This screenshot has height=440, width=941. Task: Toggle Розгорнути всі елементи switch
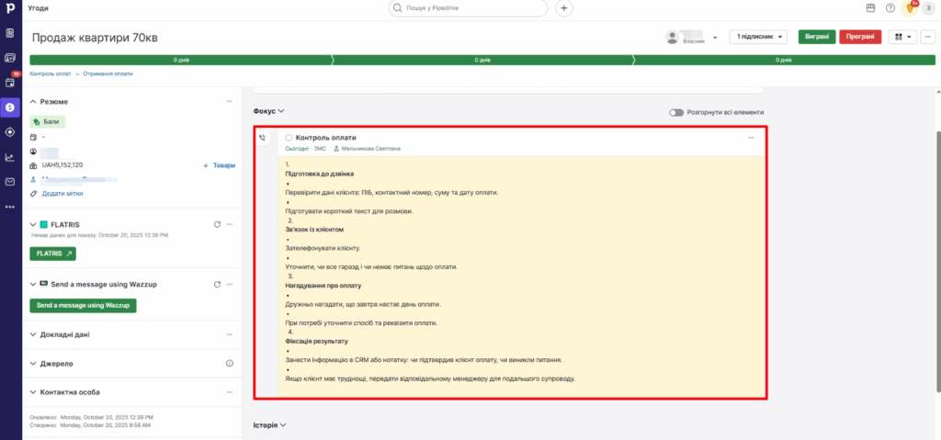point(676,112)
